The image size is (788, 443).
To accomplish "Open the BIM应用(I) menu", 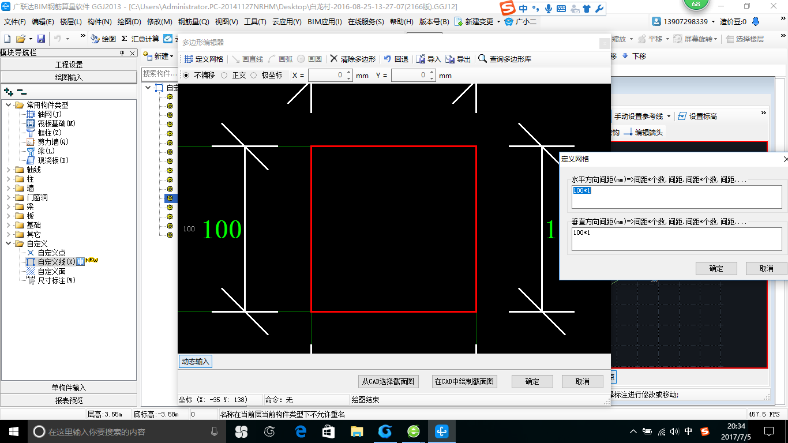I will pos(325,21).
